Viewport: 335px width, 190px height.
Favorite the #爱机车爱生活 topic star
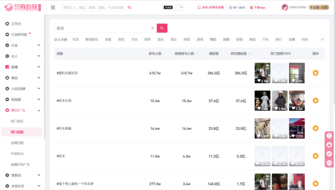click(x=315, y=73)
